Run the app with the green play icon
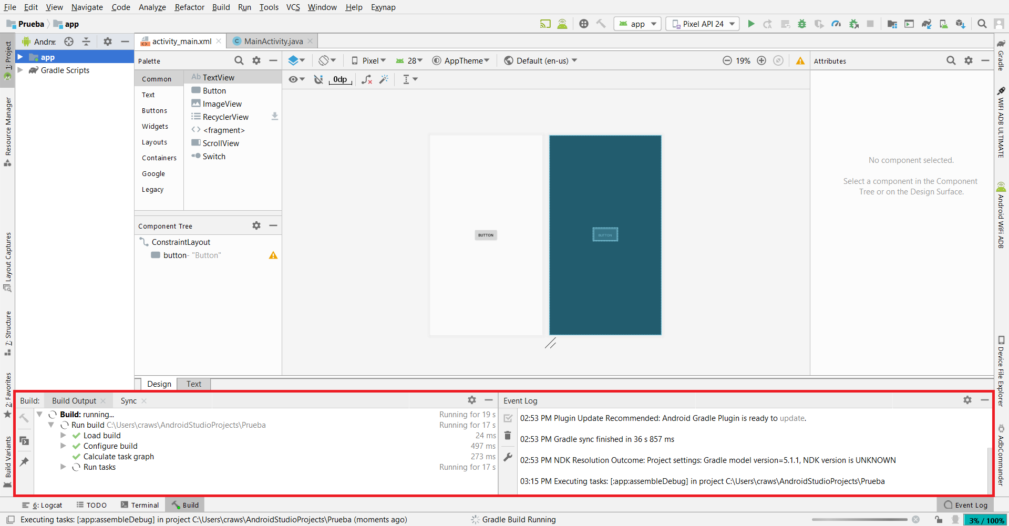Viewport: 1009px width, 526px height. click(751, 24)
